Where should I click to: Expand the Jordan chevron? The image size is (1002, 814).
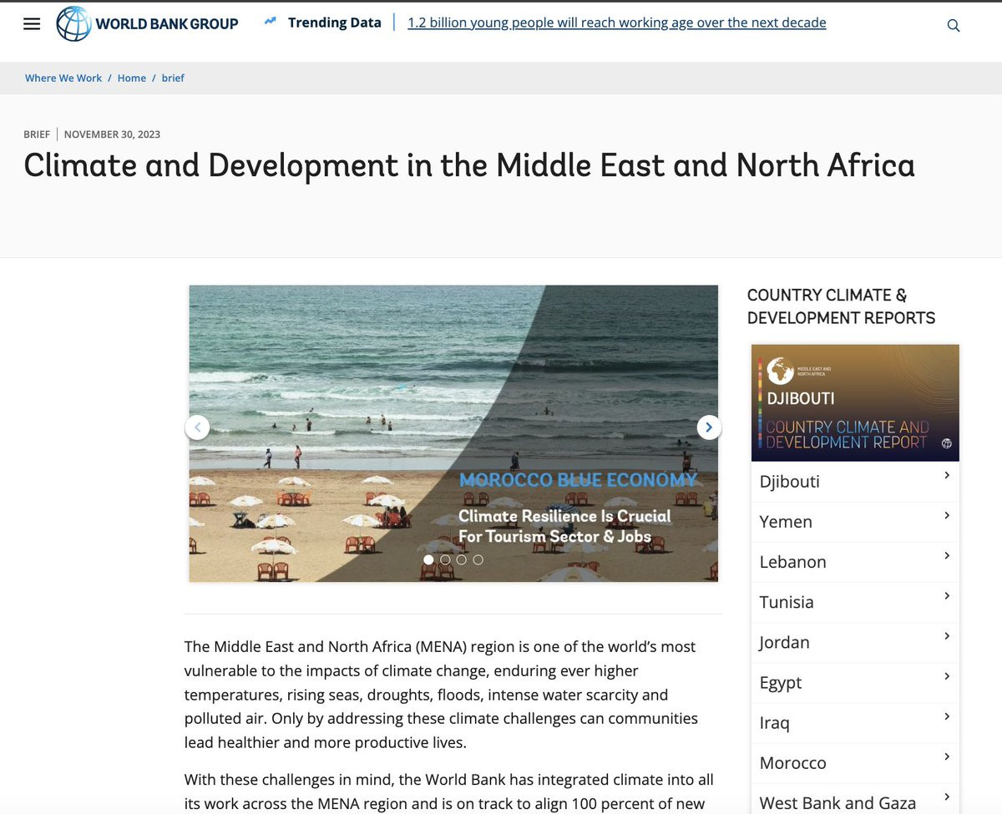(x=947, y=635)
